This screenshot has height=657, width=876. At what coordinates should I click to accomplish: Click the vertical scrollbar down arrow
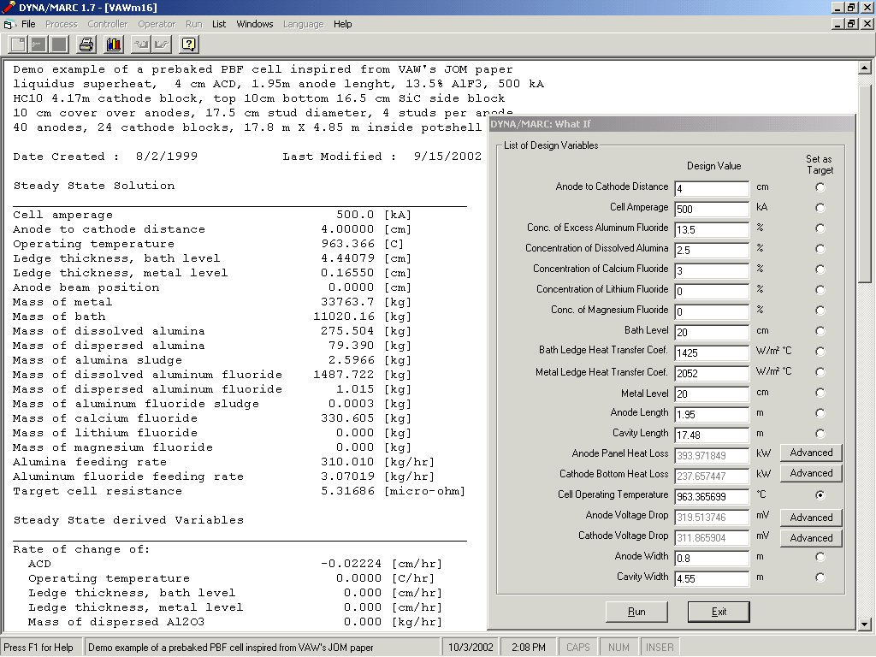pyautogui.click(x=865, y=625)
